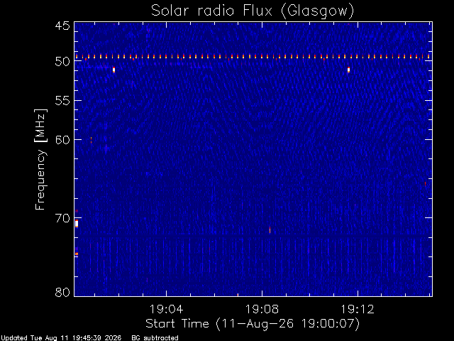The height and width of the screenshot is (341, 454).
Task: Click the Start Time axis title text
Action: click(253, 324)
